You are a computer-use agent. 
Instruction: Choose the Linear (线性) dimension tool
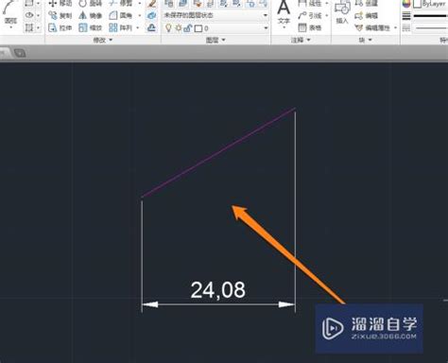310,3
